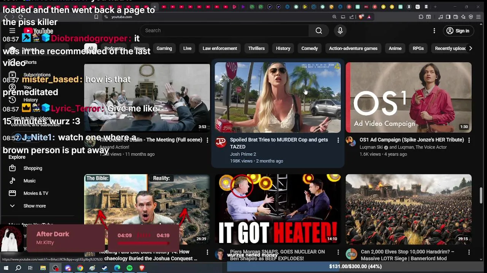Open Brave Leo AI sparkle icon
This screenshot has width=487, height=273.
coord(463,17)
